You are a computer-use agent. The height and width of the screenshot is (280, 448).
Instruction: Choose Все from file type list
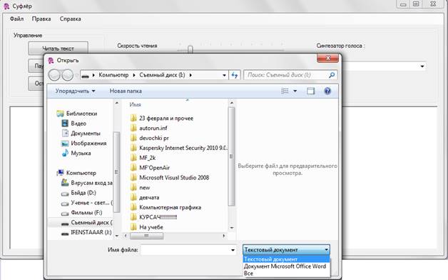[286, 273]
